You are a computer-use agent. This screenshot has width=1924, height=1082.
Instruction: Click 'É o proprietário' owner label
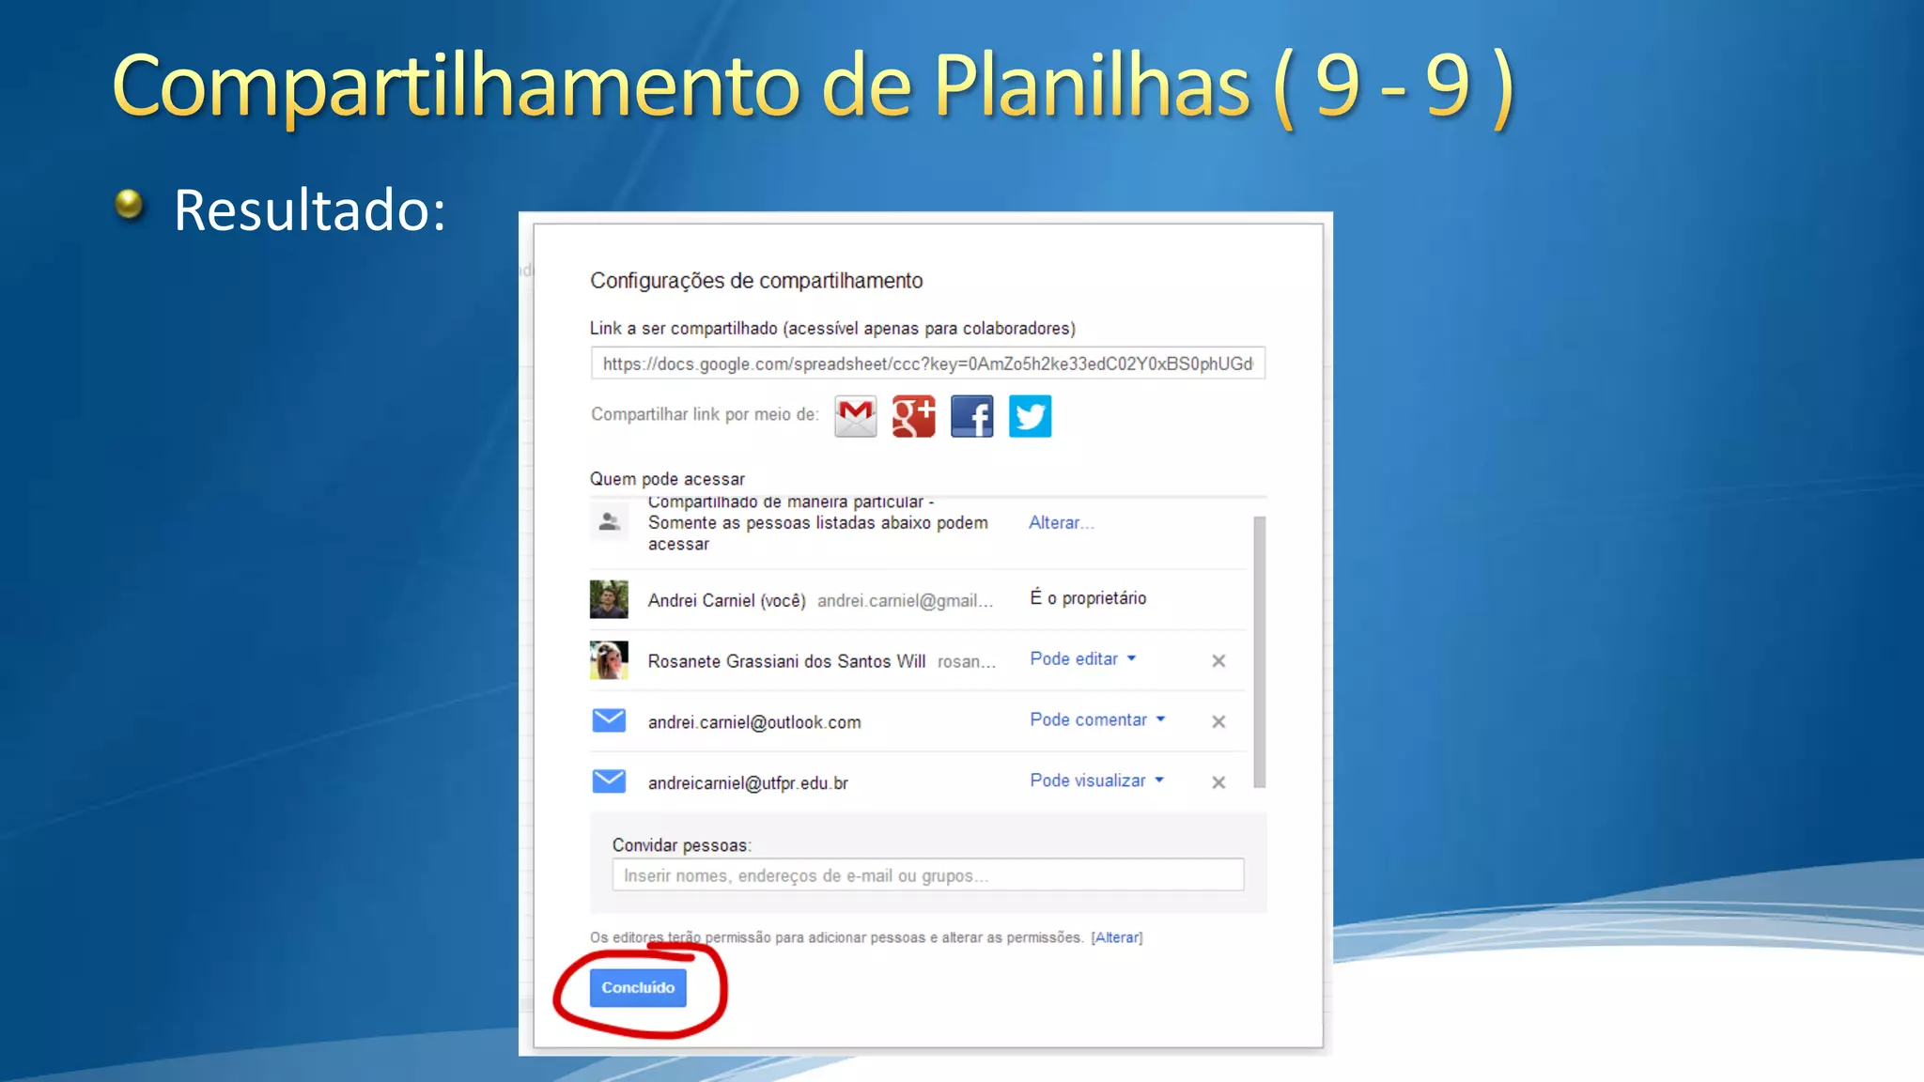coord(1088,598)
